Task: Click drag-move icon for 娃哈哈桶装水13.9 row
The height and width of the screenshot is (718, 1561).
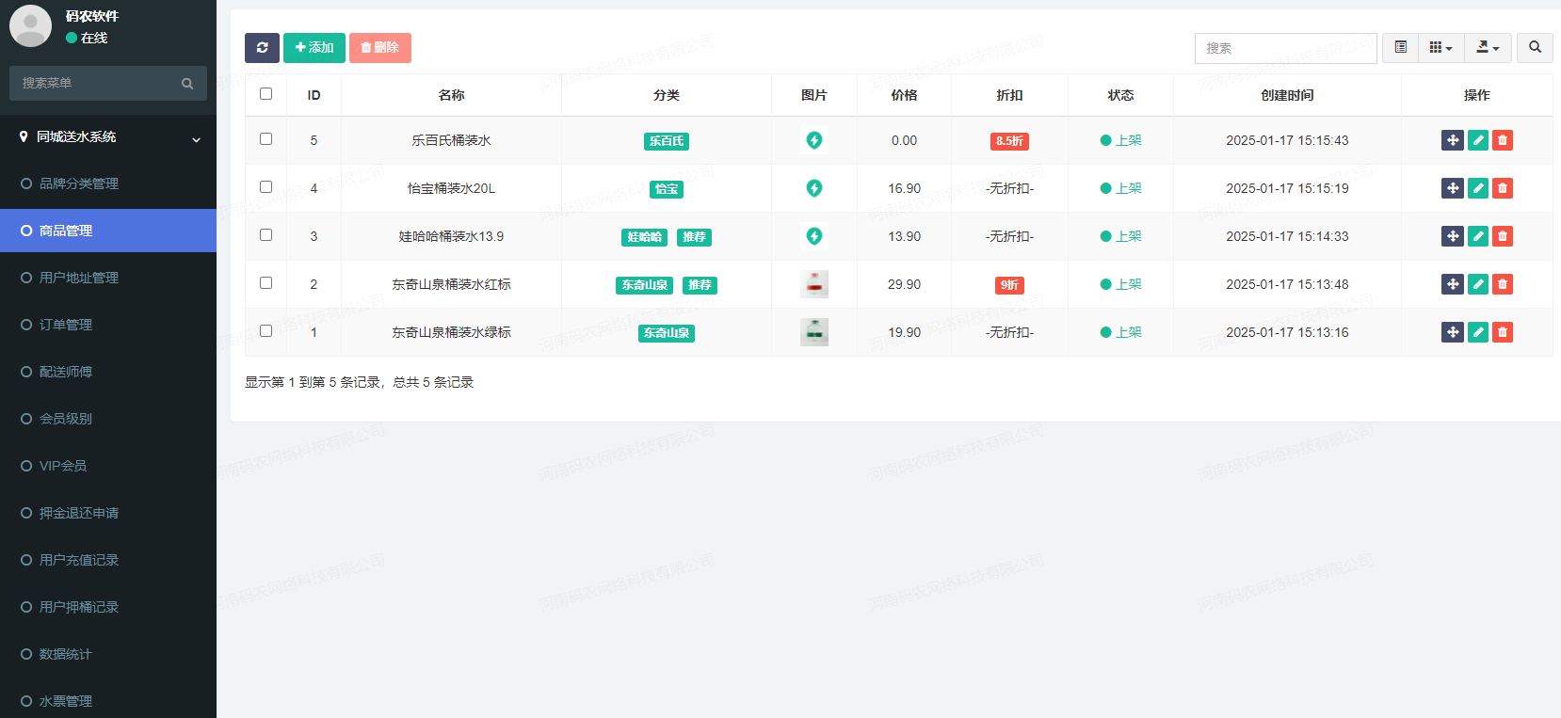Action: (1453, 236)
